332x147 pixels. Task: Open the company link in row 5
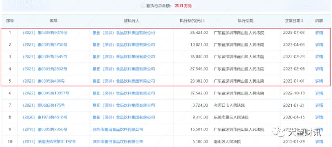tap(124, 81)
